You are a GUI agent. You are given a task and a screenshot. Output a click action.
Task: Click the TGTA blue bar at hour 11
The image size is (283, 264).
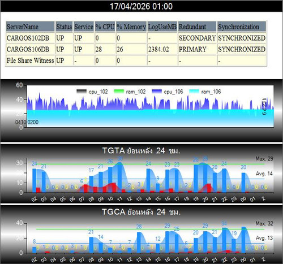pyautogui.click(x=119, y=178)
